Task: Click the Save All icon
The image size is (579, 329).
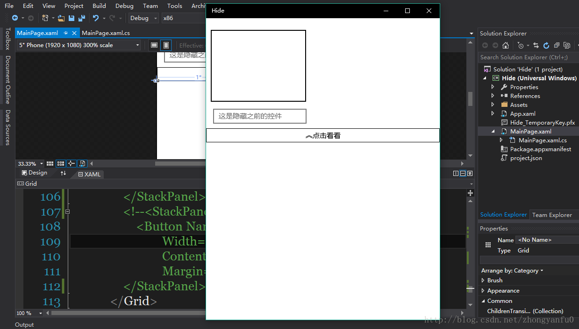Action: pos(81,18)
